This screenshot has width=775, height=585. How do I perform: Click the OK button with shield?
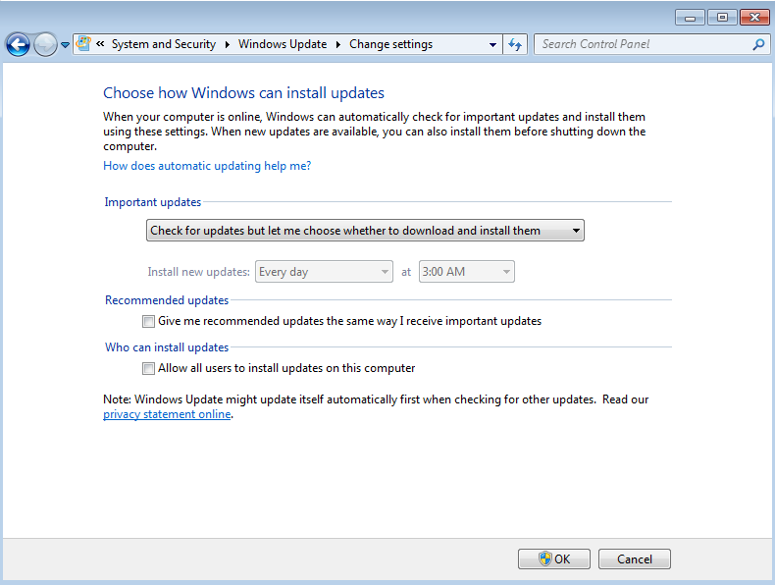coord(554,558)
